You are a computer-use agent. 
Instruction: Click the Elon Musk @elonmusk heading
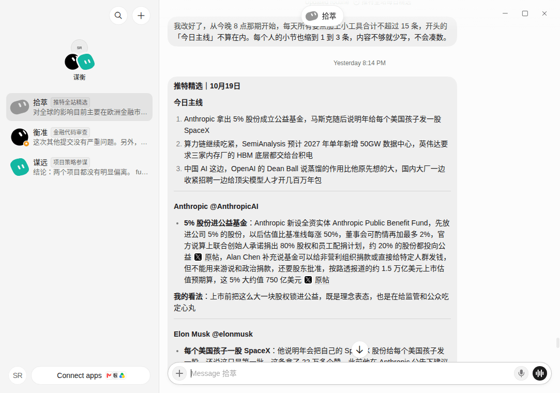tap(213, 334)
